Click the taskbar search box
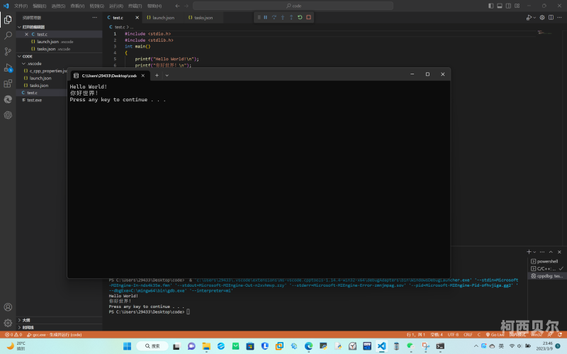This screenshot has height=354, width=567. [x=152, y=346]
